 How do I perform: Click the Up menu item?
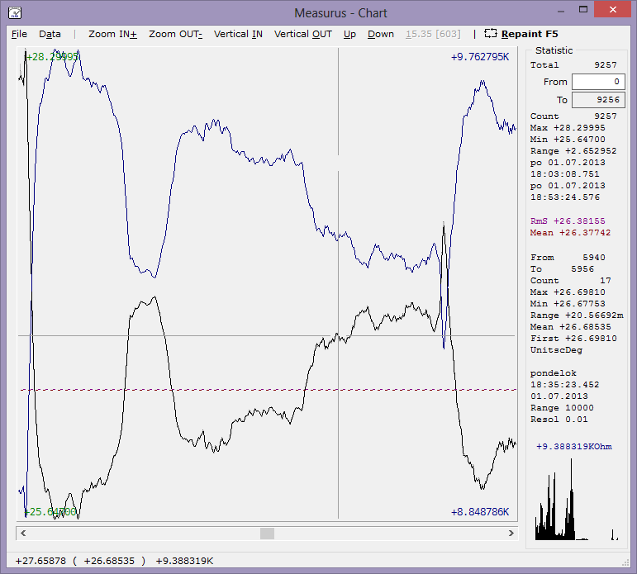349,34
